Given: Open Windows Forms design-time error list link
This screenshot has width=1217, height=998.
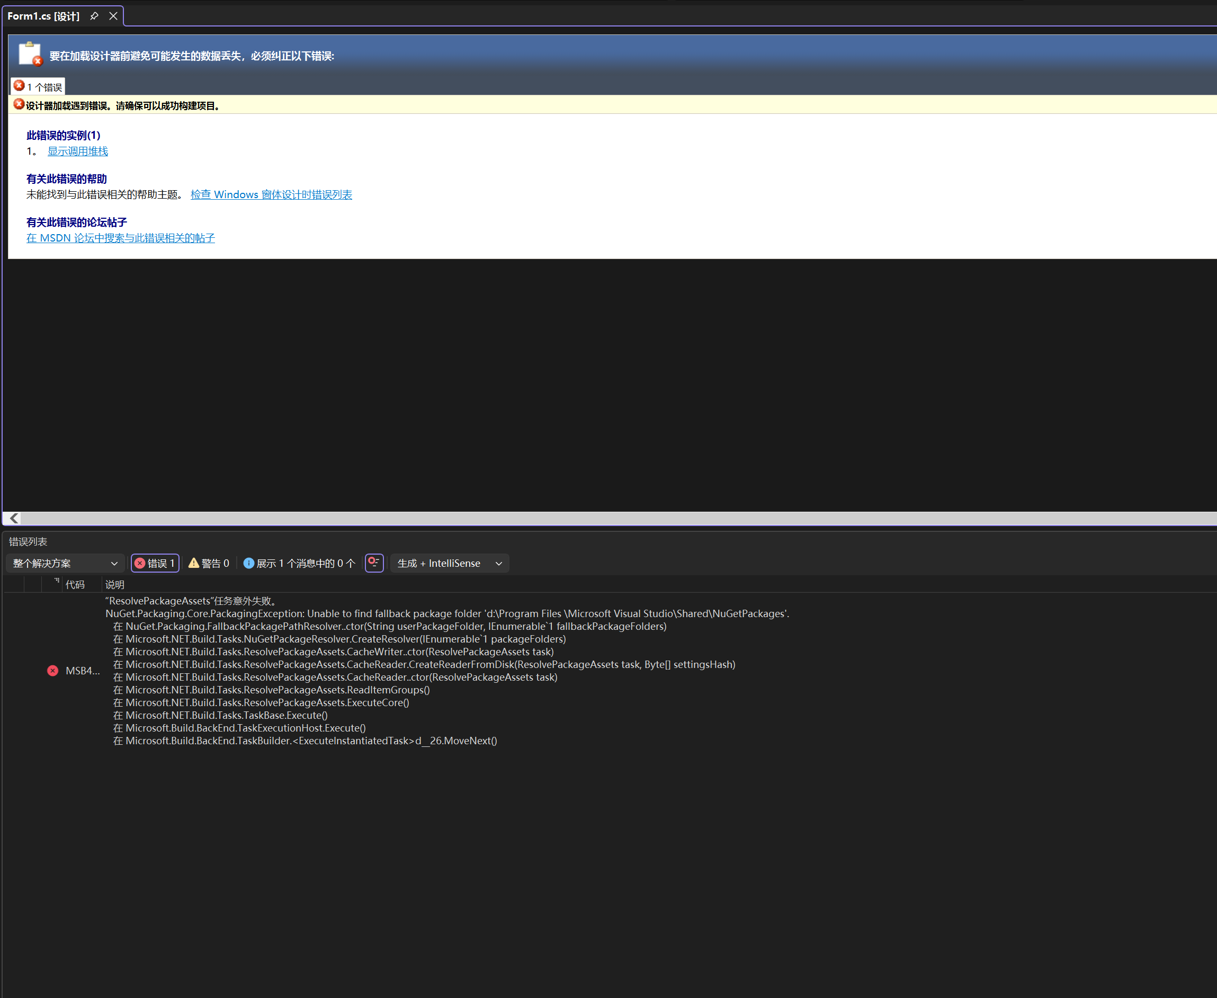Looking at the screenshot, I should click(271, 195).
